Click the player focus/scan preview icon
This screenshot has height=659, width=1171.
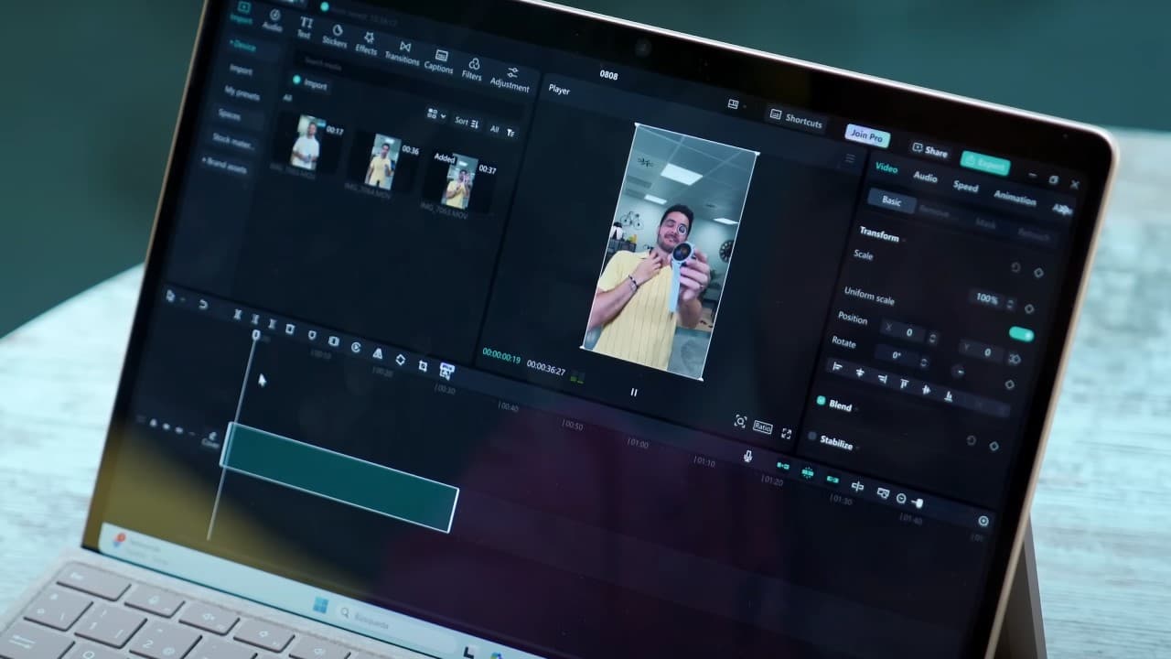(740, 421)
